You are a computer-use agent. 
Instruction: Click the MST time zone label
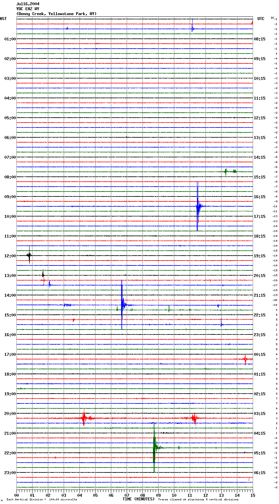click(3, 19)
